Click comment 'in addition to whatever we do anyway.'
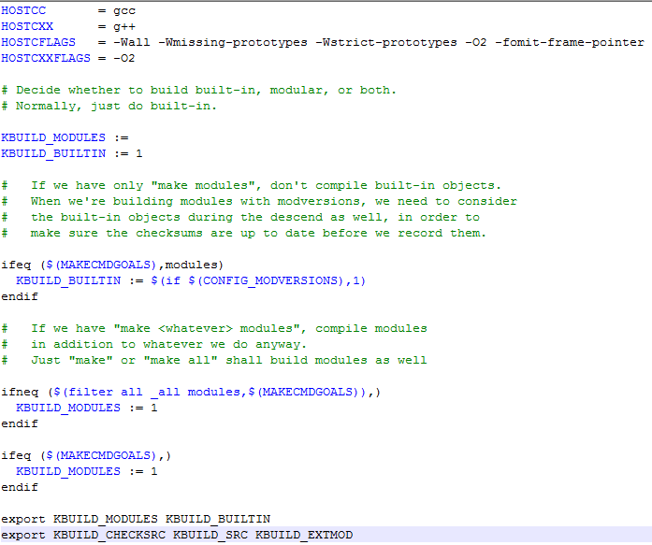Image resolution: width=652 pixels, height=545 pixels. (x=168, y=344)
